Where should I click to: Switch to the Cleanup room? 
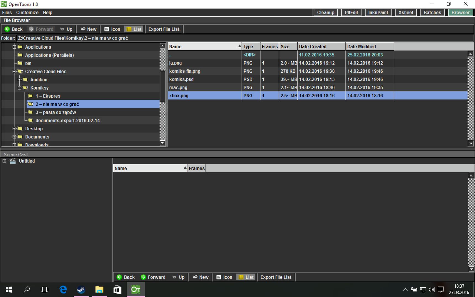pos(326,12)
